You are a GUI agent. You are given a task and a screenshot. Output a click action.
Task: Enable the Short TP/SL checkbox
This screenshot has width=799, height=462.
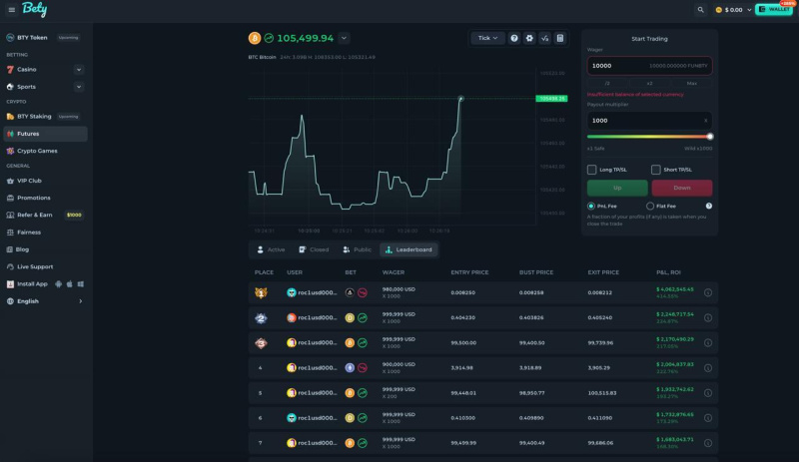click(656, 170)
